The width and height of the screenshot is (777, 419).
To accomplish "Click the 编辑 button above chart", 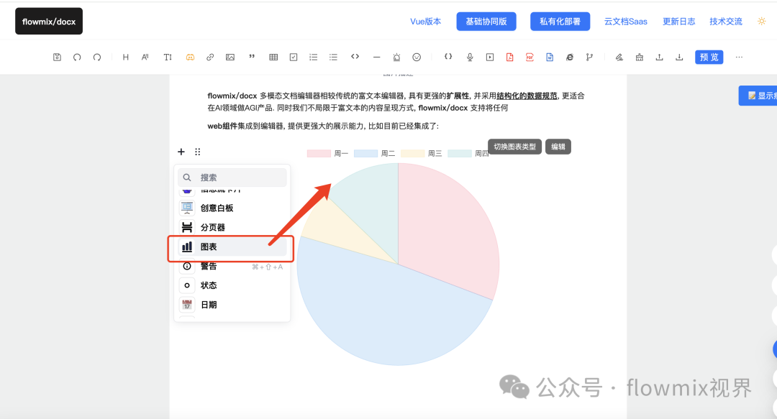I will [x=558, y=147].
